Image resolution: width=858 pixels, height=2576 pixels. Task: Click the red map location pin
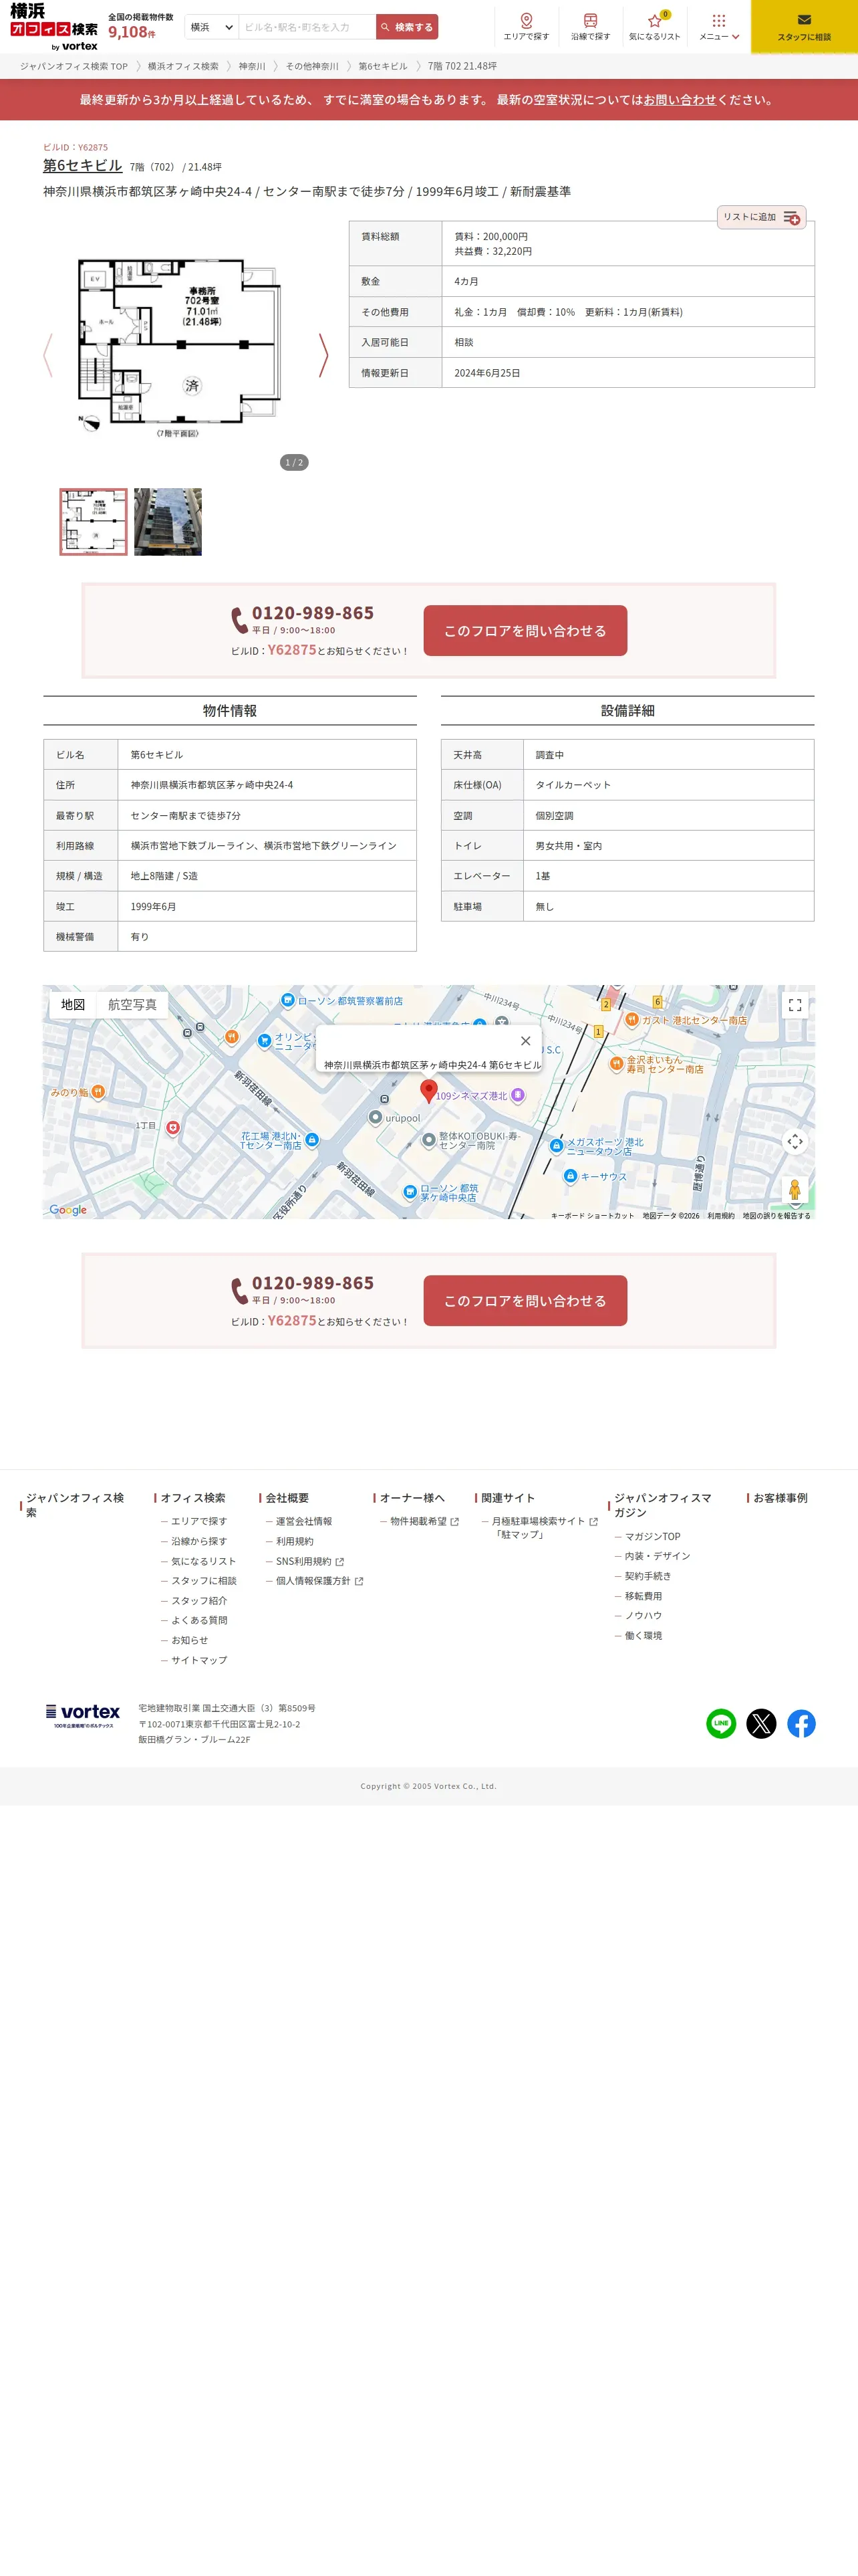(x=428, y=1091)
